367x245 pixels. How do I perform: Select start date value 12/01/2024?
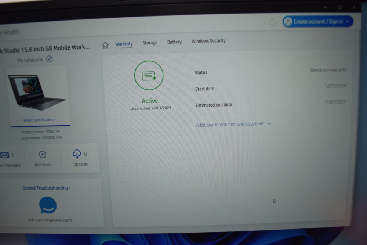(335, 86)
